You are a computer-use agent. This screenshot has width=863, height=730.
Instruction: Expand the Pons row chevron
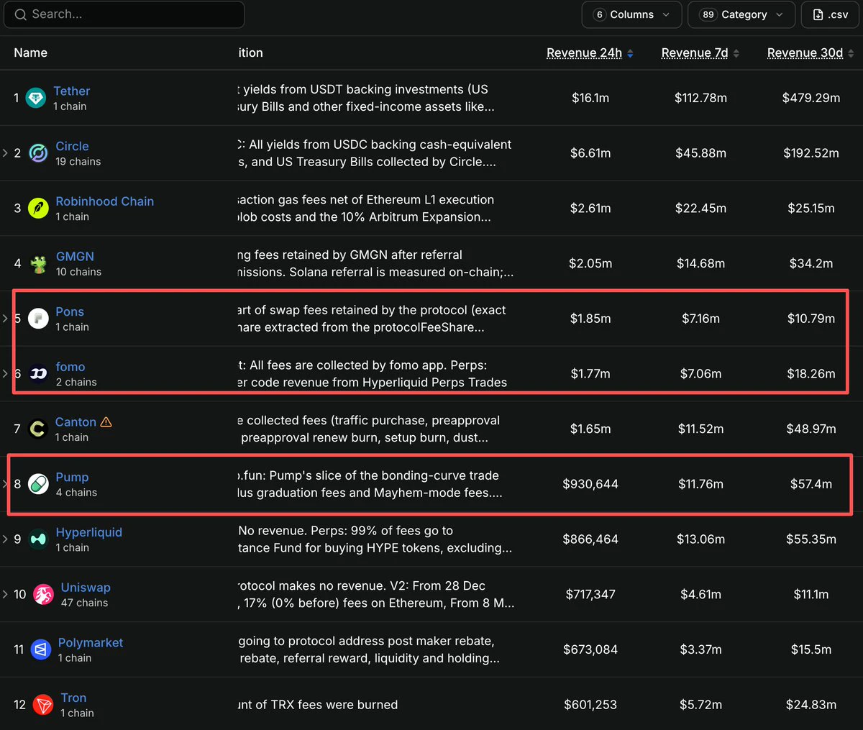[x=5, y=318]
